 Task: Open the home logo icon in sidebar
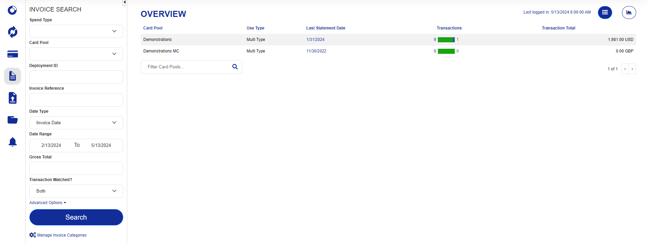[x=13, y=10]
